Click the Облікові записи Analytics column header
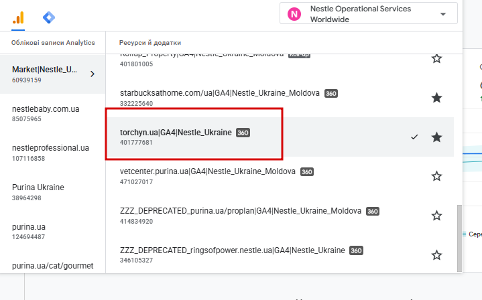 click(53, 43)
